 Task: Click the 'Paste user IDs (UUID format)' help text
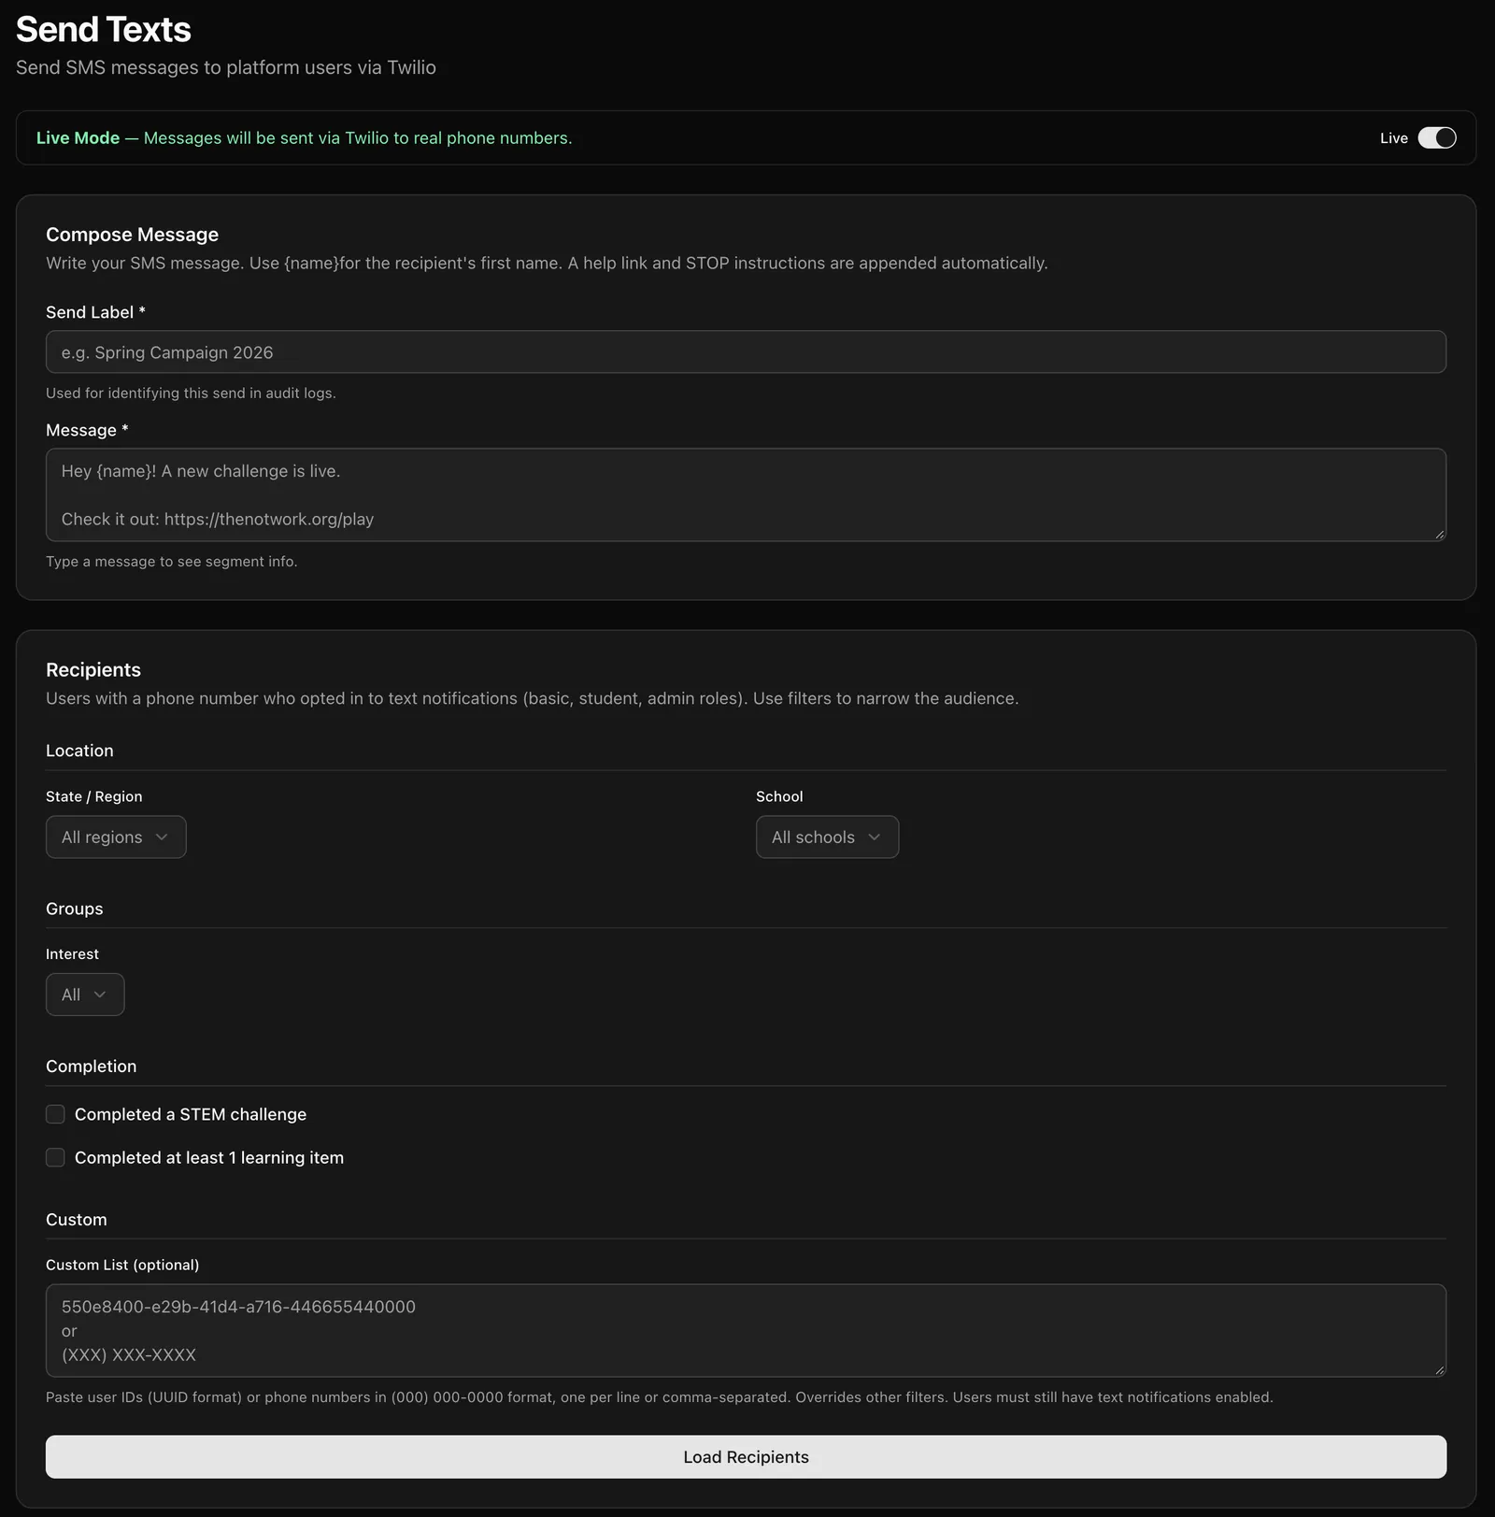[660, 1397]
